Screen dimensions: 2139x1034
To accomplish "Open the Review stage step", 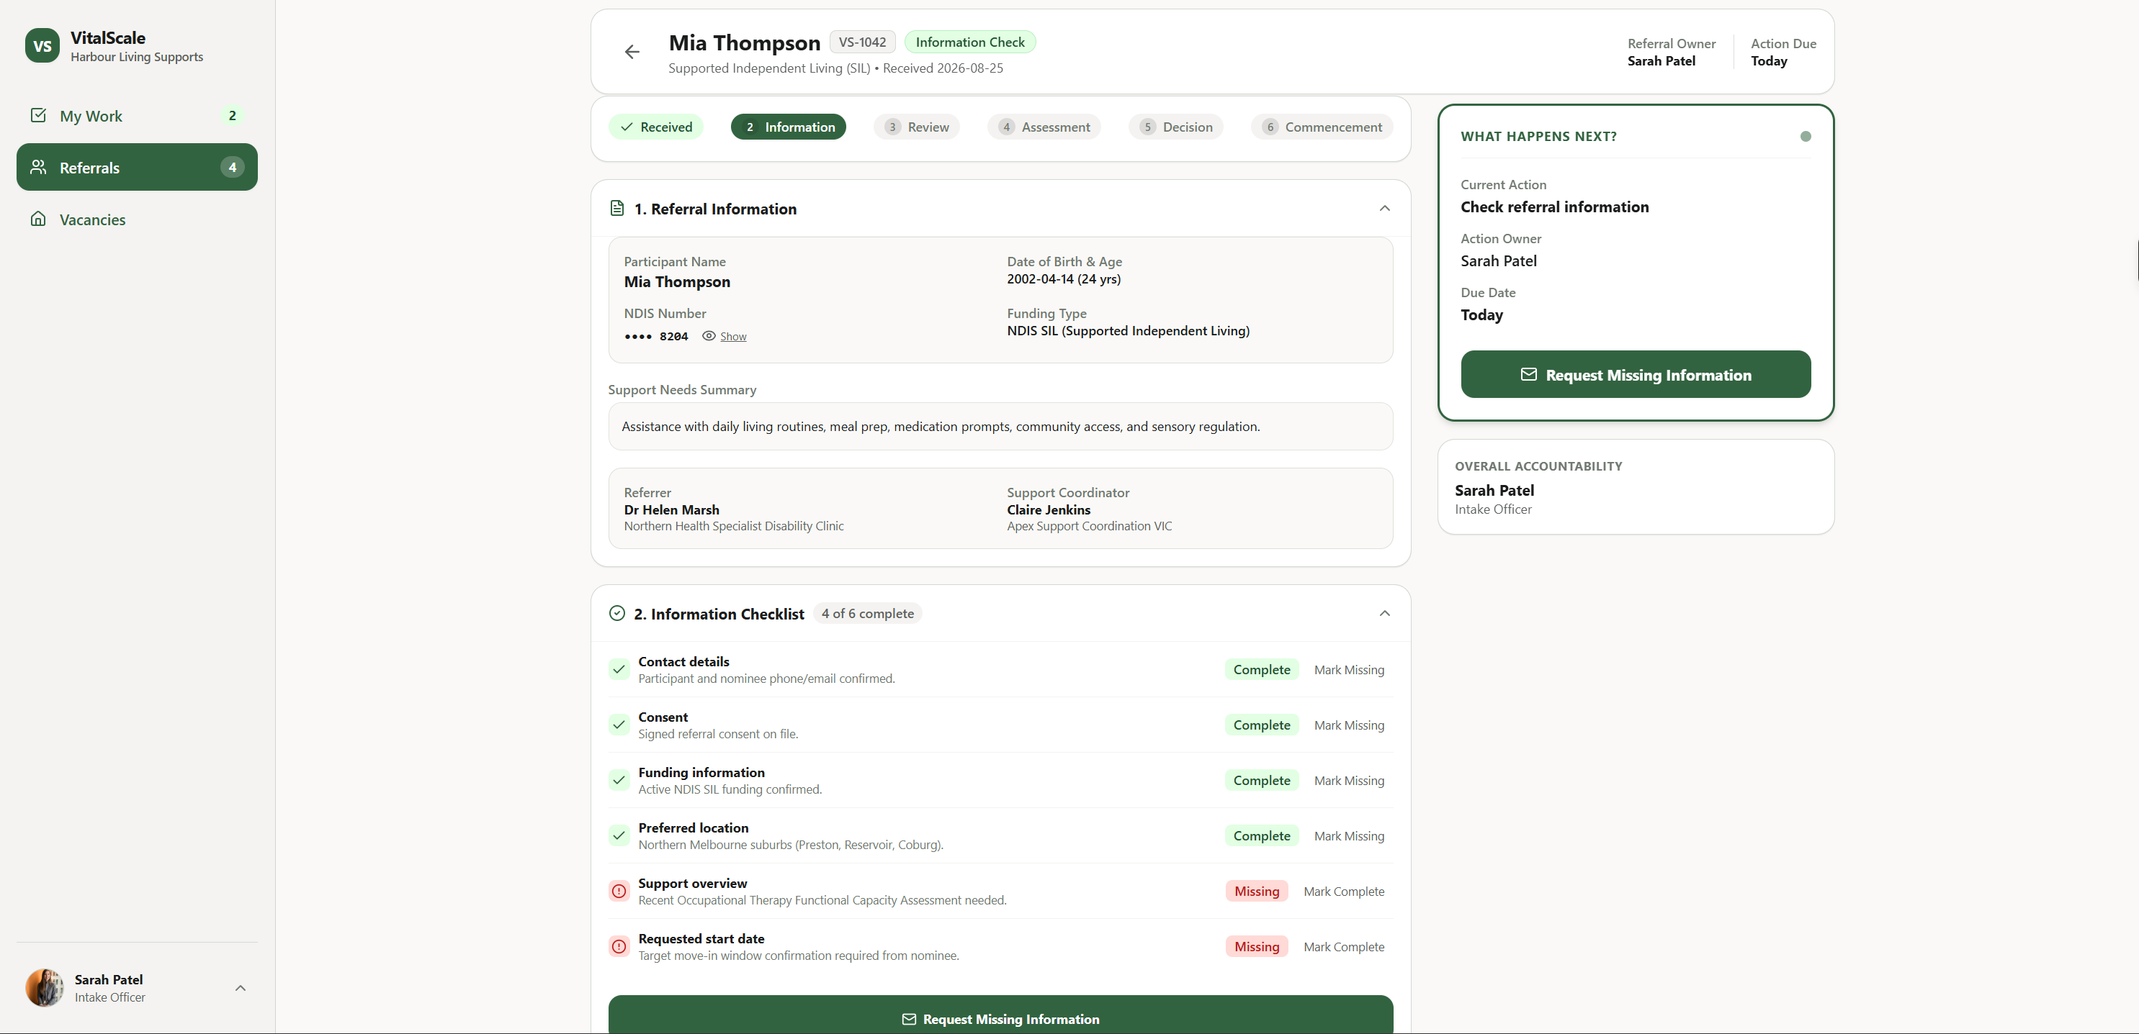I will pos(916,127).
